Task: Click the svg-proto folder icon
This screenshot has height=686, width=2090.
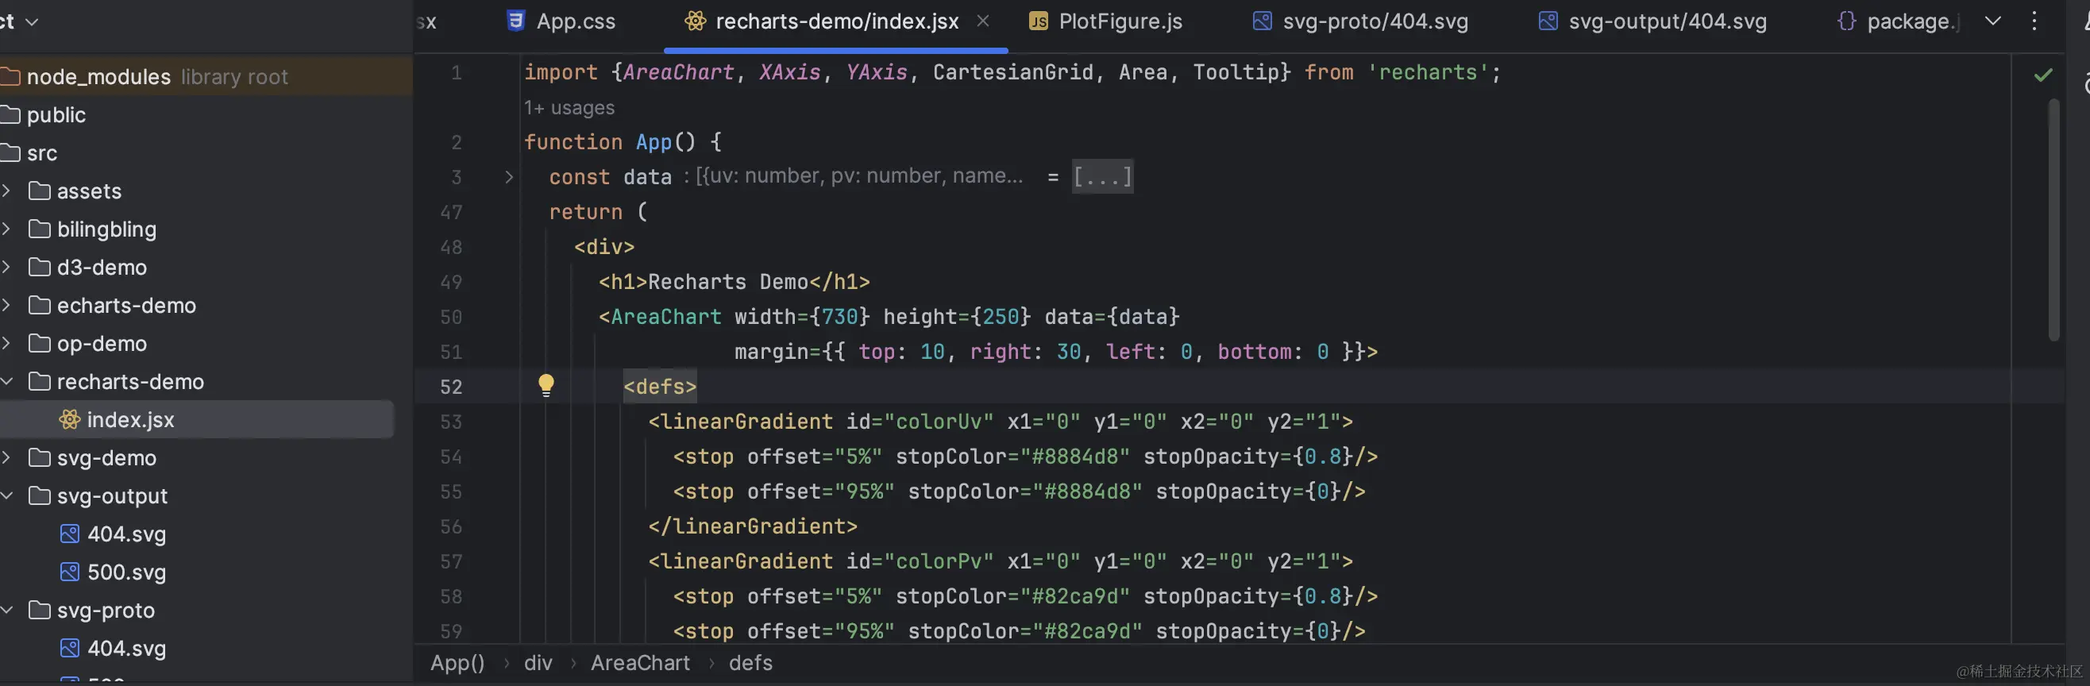Action: click(40, 611)
